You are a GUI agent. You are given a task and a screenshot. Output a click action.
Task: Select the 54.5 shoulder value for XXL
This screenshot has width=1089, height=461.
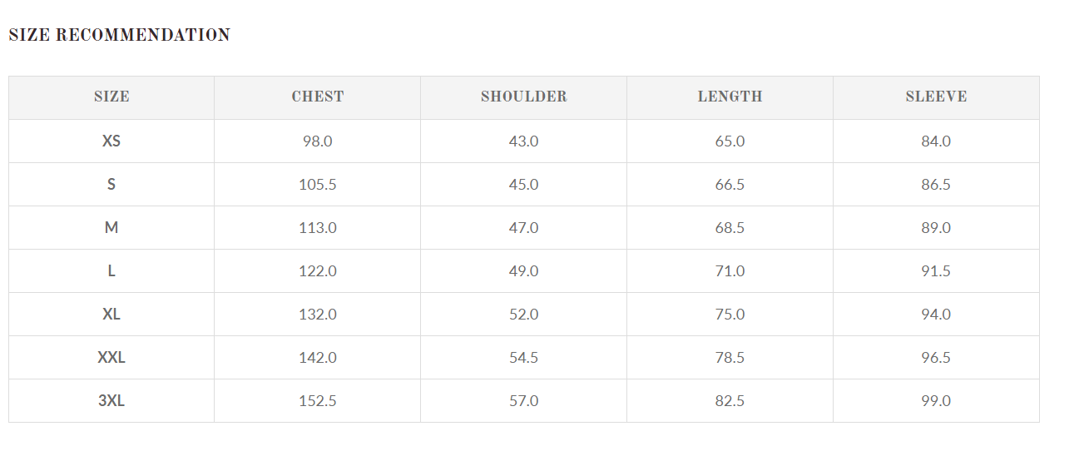[x=524, y=358]
